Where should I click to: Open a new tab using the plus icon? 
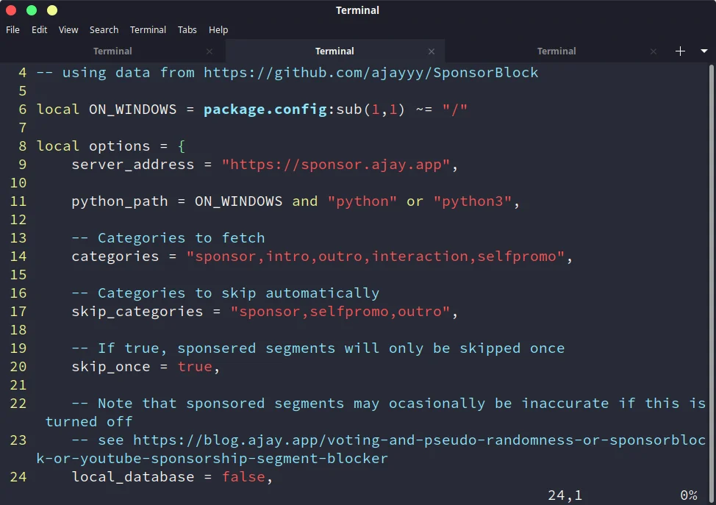[679, 51]
